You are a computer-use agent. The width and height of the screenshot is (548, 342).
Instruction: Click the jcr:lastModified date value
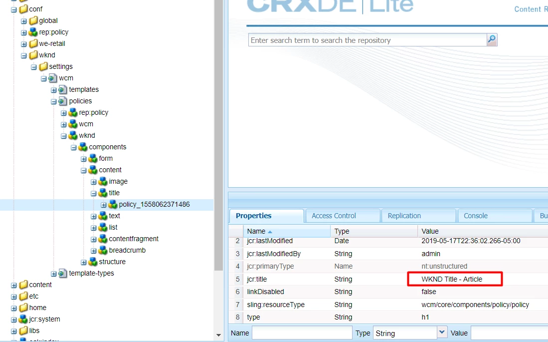point(471,241)
